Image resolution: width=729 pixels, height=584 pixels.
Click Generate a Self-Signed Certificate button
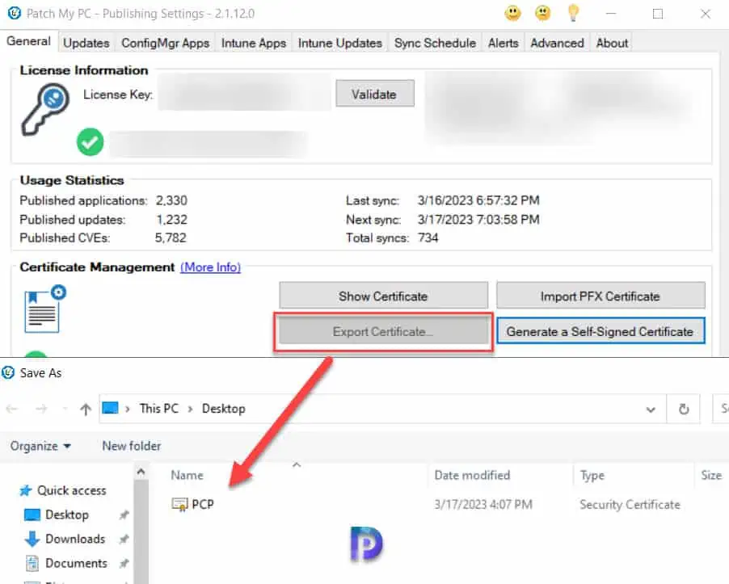click(600, 331)
